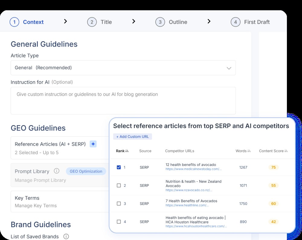302x240 pixels.
Task: Click the Add Custom URL button
Action: click(x=133, y=137)
